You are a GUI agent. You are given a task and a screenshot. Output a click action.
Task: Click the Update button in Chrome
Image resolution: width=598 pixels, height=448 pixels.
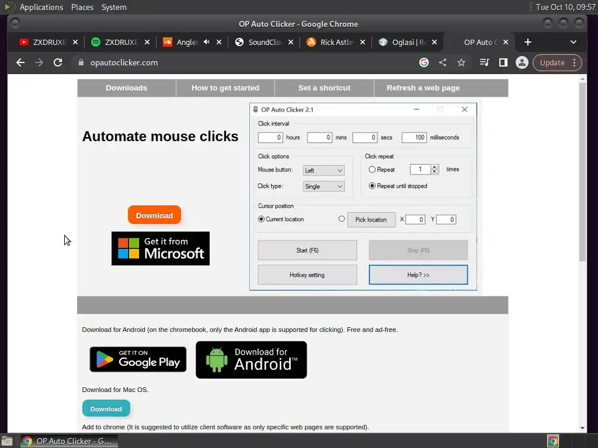tap(552, 62)
